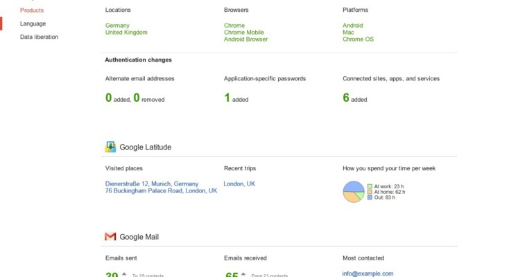527x277 pixels.
Task: Open the Android Browser link
Action: click(x=245, y=39)
